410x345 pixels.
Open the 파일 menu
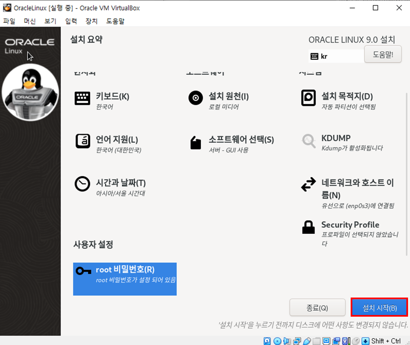coord(9,21)
